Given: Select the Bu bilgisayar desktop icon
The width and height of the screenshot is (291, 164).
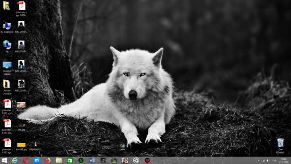Looking at the screenshot, I should (x=7, y=27).
